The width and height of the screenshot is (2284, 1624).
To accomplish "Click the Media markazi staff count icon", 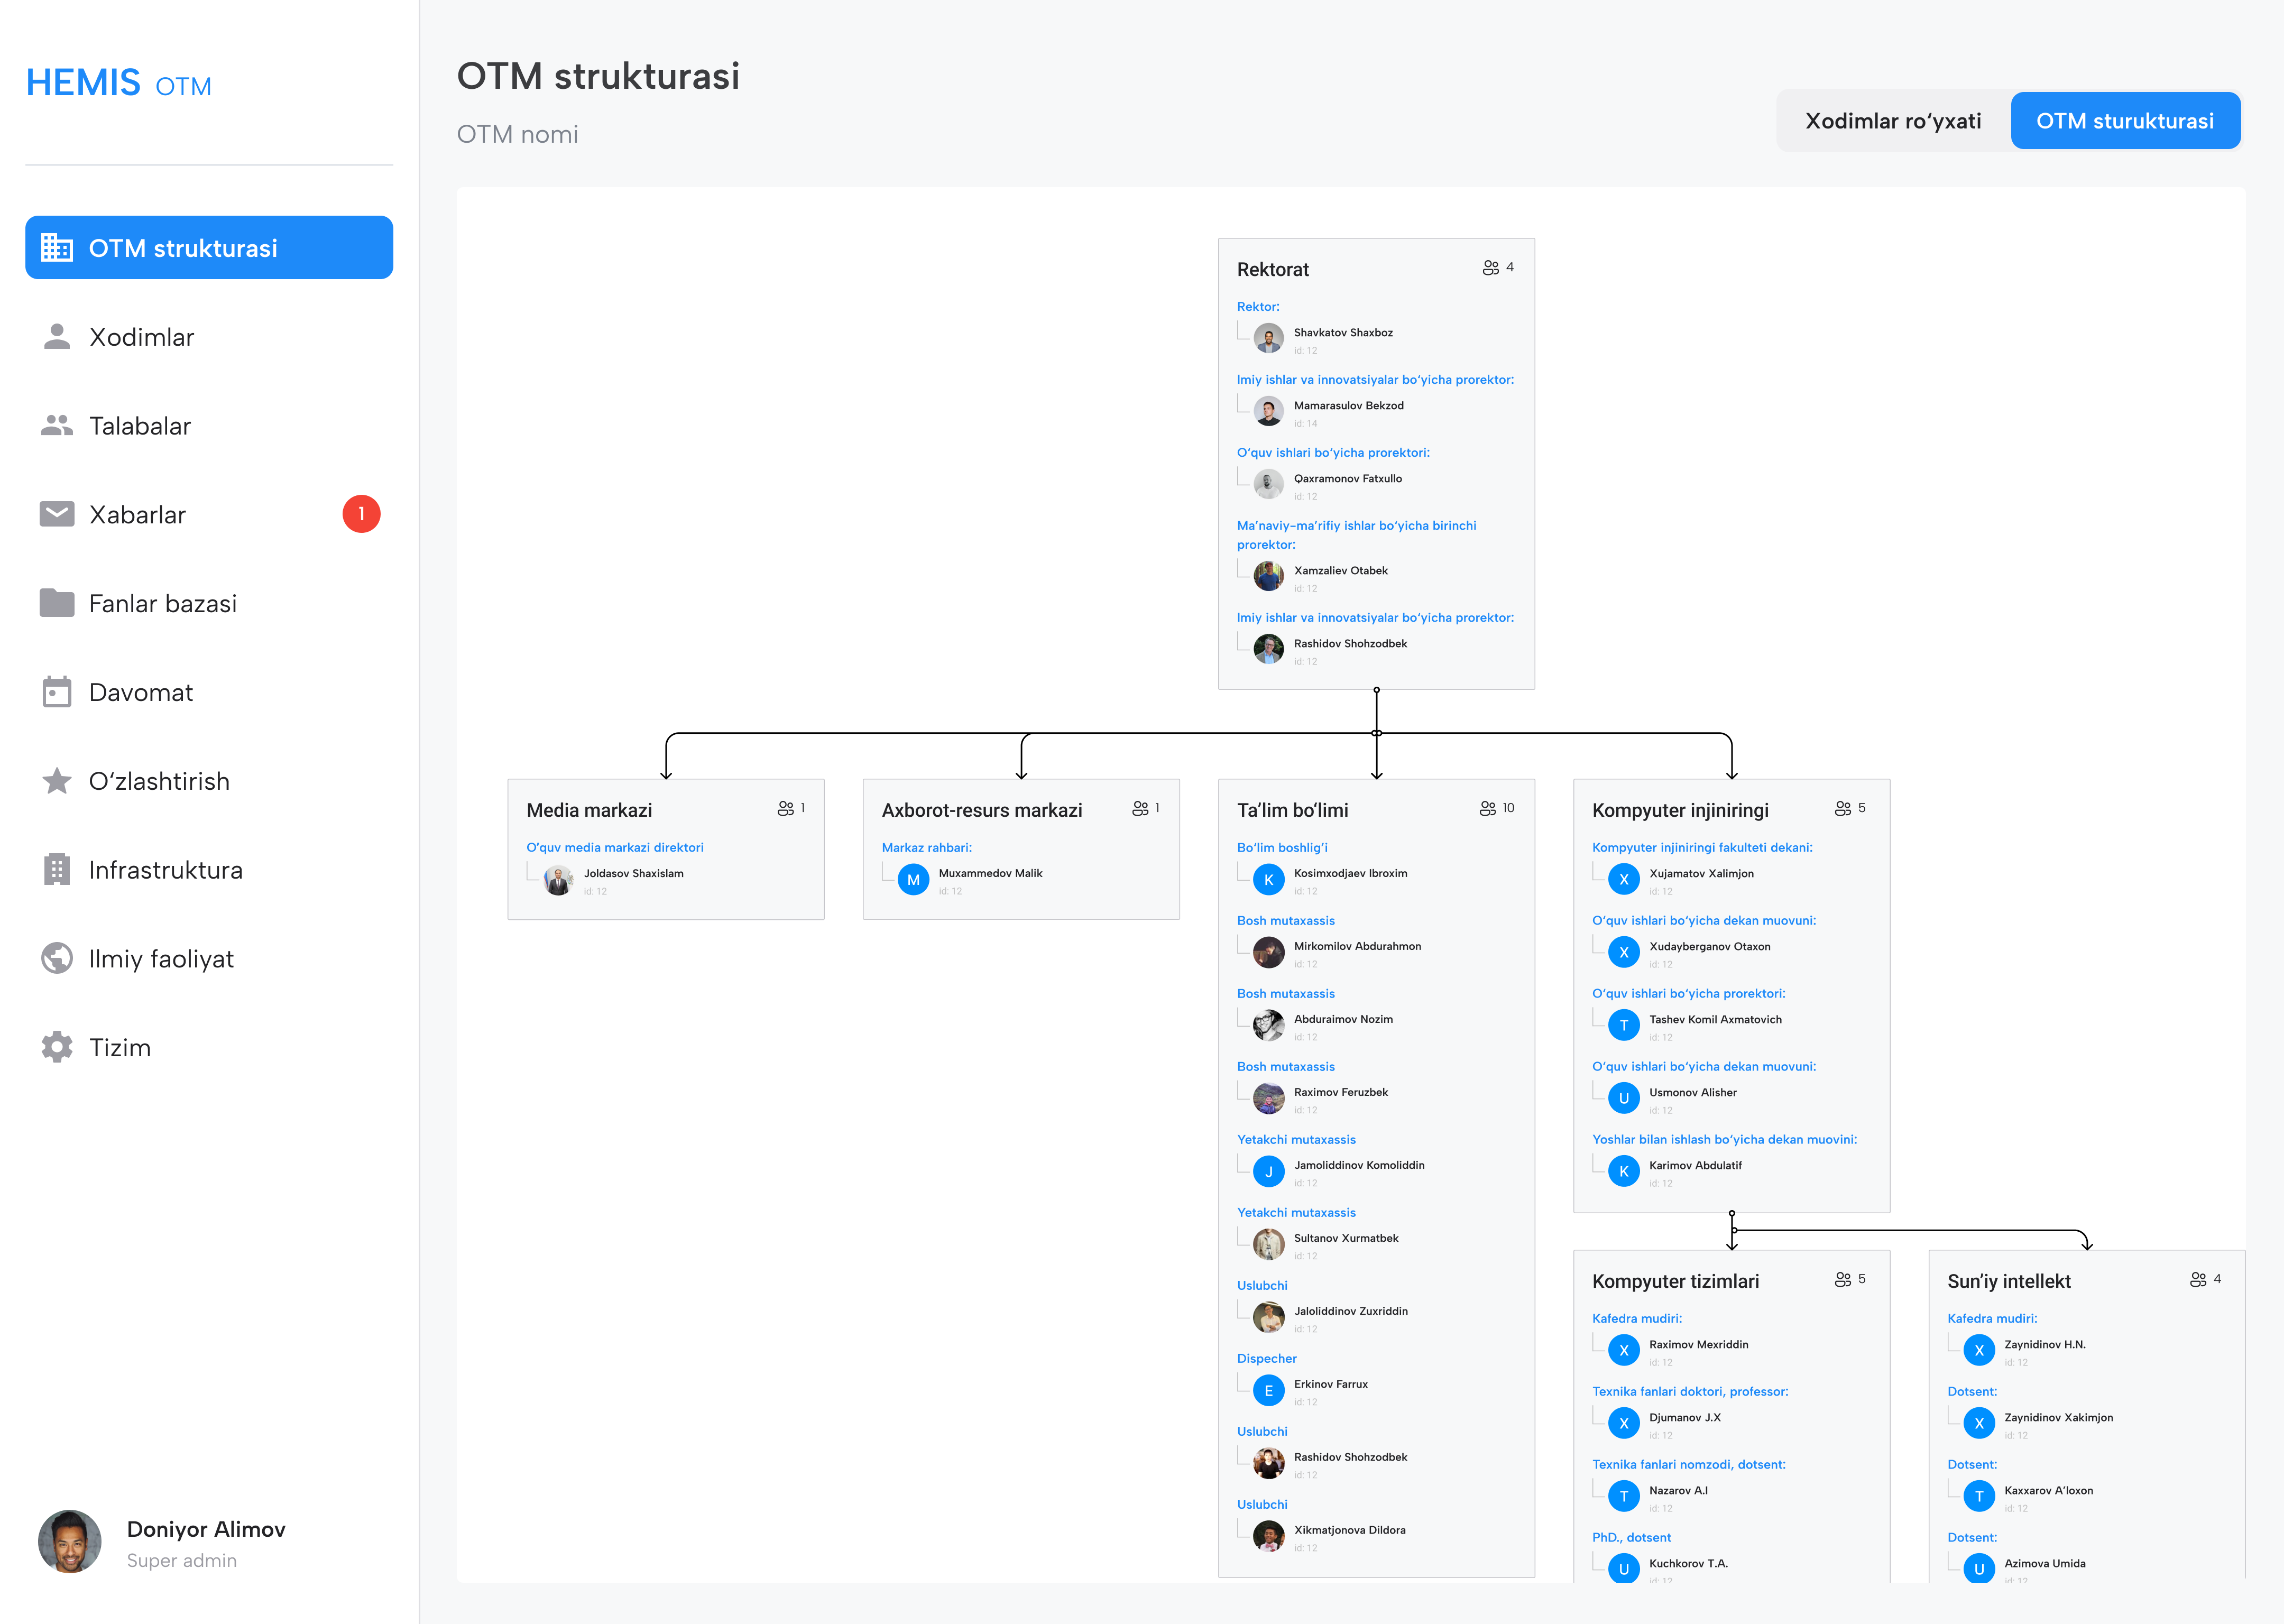I will (785, 808).
